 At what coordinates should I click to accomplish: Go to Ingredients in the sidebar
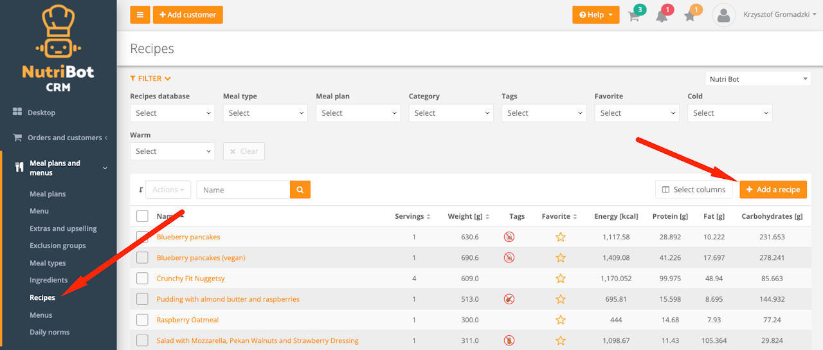(48, 281)
